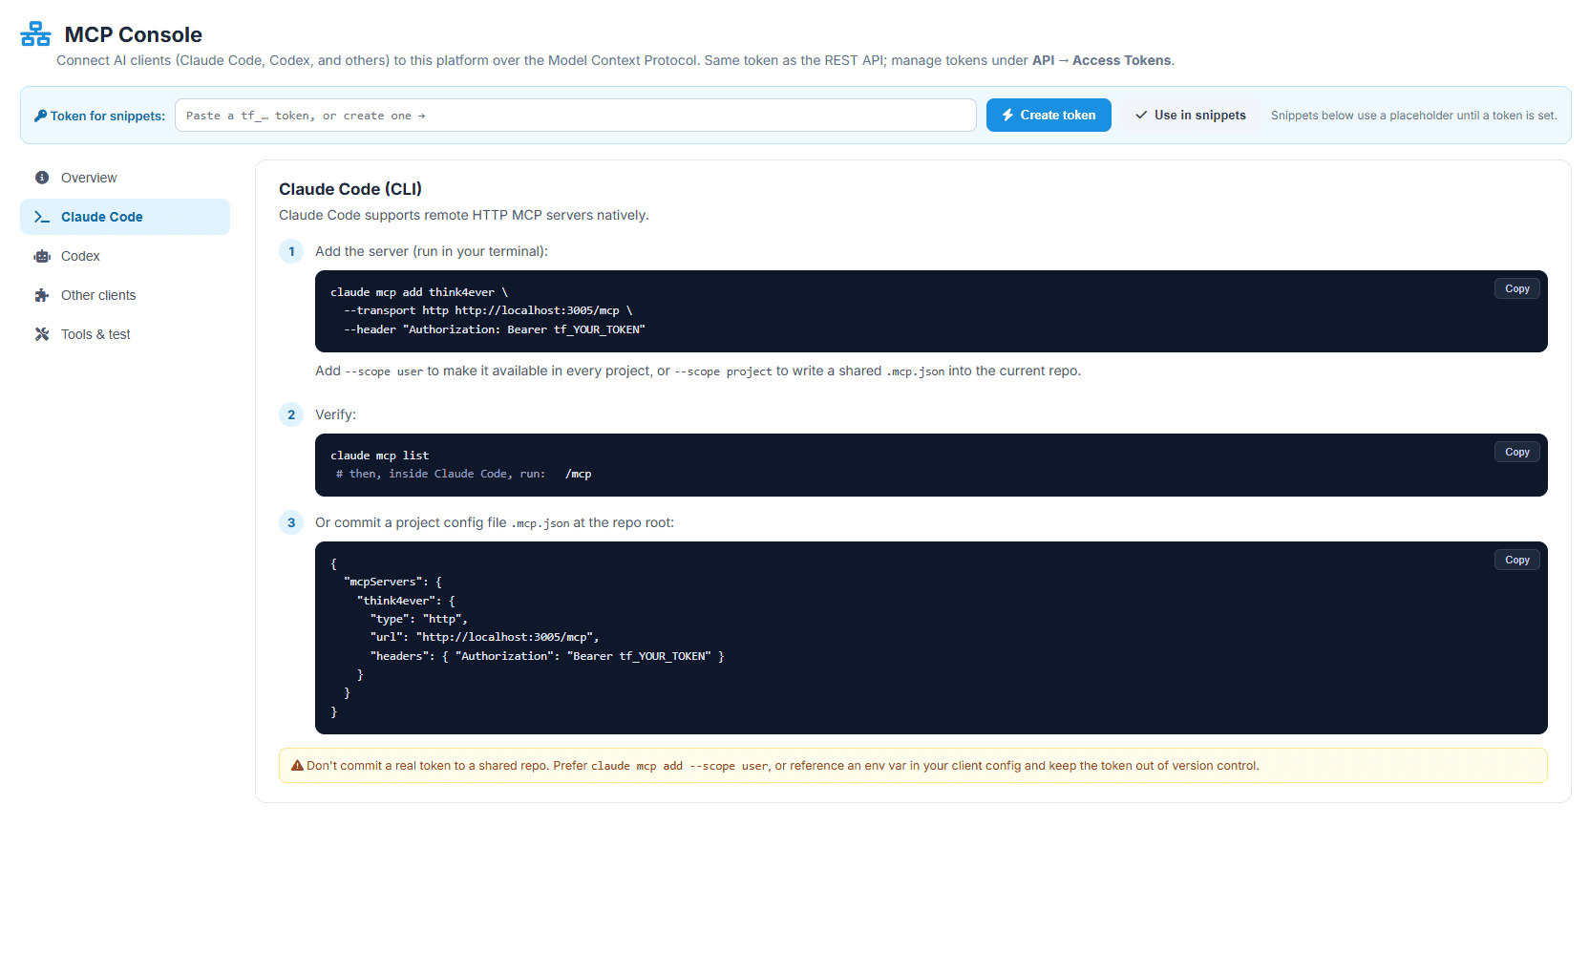The width and height of the screenshot is (1589, 954).
Task: Click 'Claude Code supports remote HTTP MCP servers natively.'
Action: pos(464,215)
